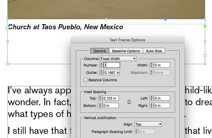Open the Baseline Options tab
This screenshot has width=212, height=138.
[126, 51]
